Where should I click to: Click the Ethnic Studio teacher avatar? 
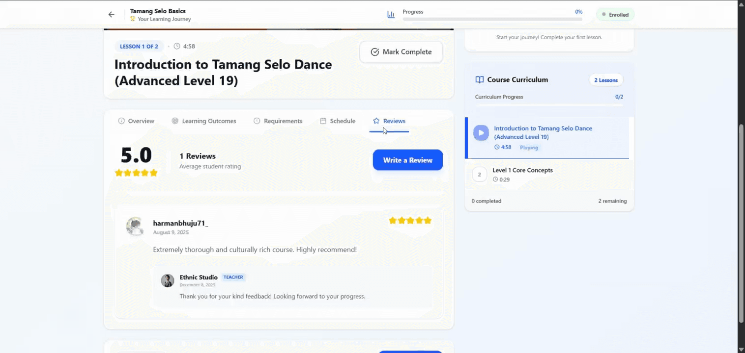168,280
